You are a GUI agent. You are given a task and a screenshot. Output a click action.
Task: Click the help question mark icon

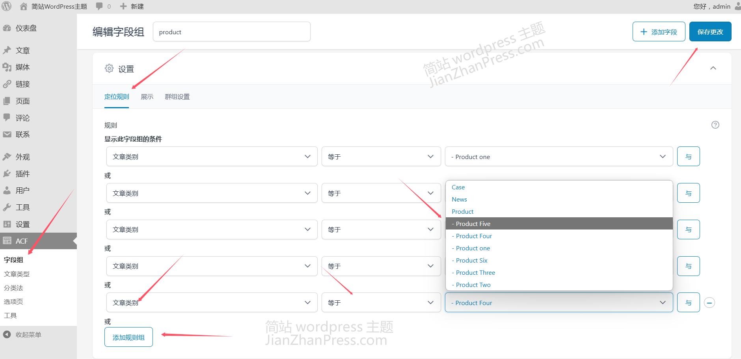[715, 125]
